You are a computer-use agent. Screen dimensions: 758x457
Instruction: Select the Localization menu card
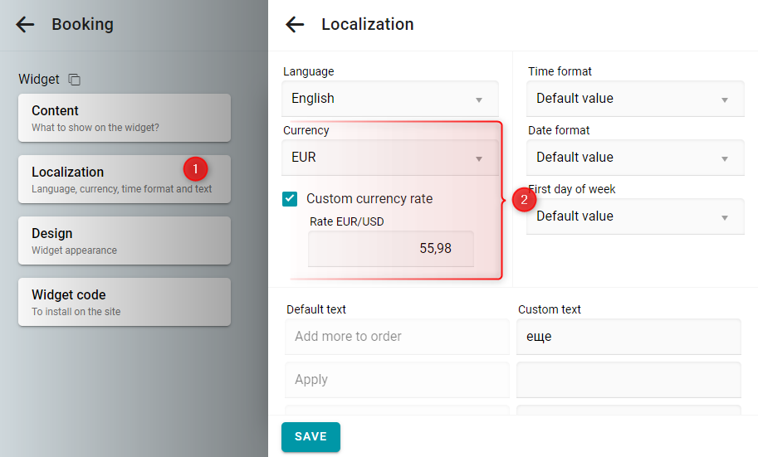pos(125,179)
